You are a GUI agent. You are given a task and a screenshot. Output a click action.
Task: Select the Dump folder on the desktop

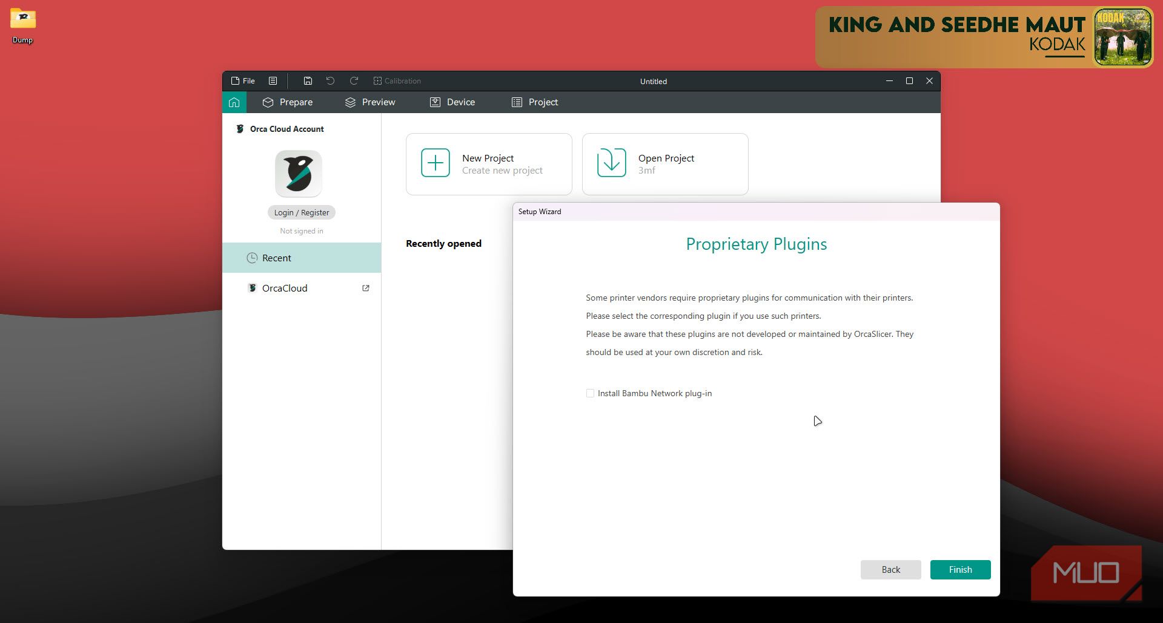click(x=23, y=26)
